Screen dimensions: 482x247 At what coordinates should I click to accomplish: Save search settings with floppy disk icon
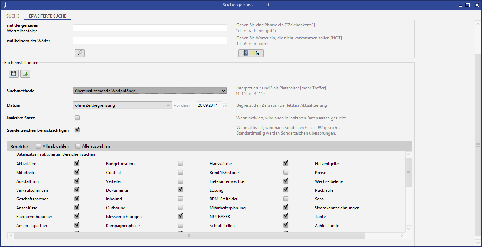[x=14, y=74]
